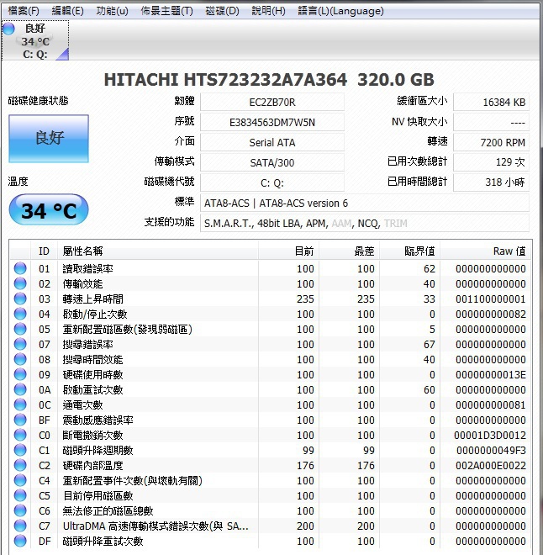The image size is (543, 555).
Task: Click raw value 001100000001
Action: [491, 299]
